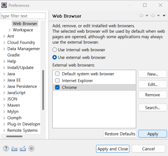Viewport: 168px width, 156px height.
Task: Expand the Workspace tree node
Action: coord(10,30)
